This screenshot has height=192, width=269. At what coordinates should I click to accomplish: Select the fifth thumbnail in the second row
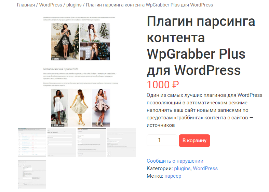(32, 174)
